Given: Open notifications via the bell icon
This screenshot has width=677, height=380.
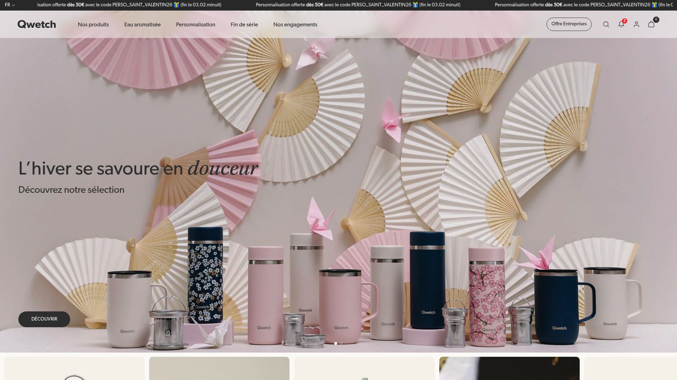Looking at the screenshot, I should pos(621,24).
